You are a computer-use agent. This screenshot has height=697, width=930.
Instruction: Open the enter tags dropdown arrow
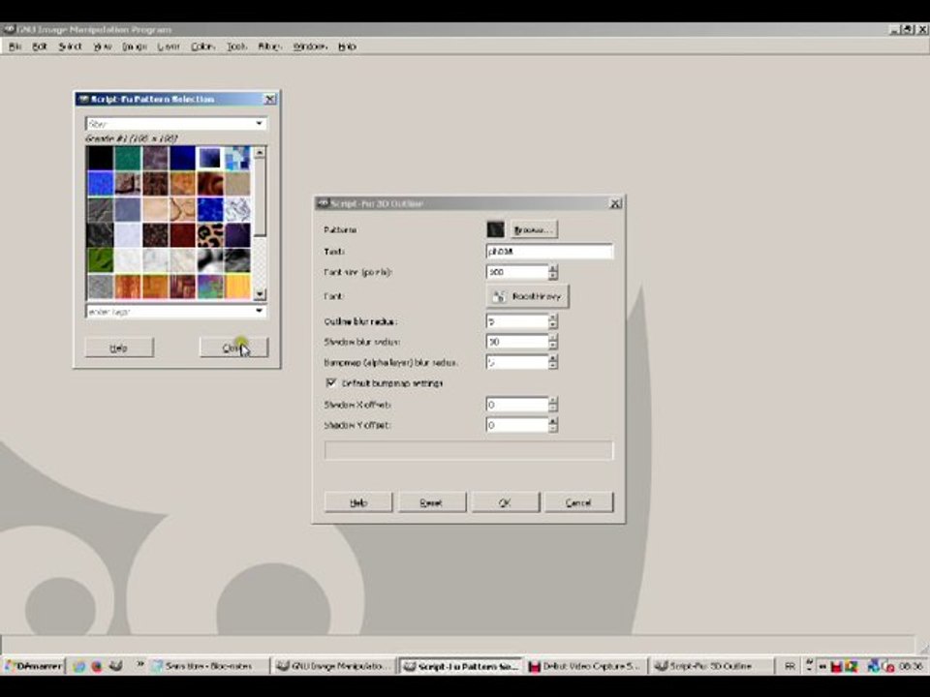260,311
